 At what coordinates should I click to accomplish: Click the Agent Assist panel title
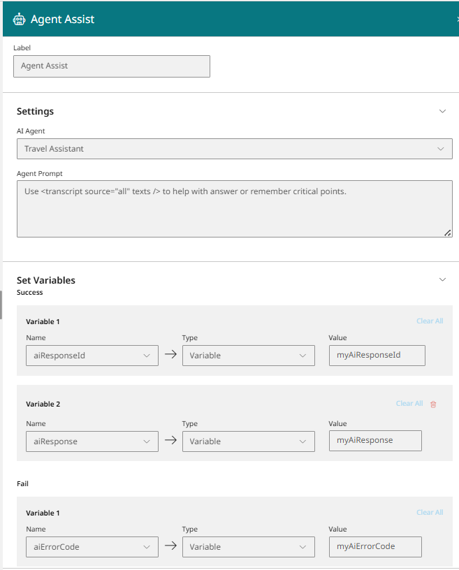[63, 20]
